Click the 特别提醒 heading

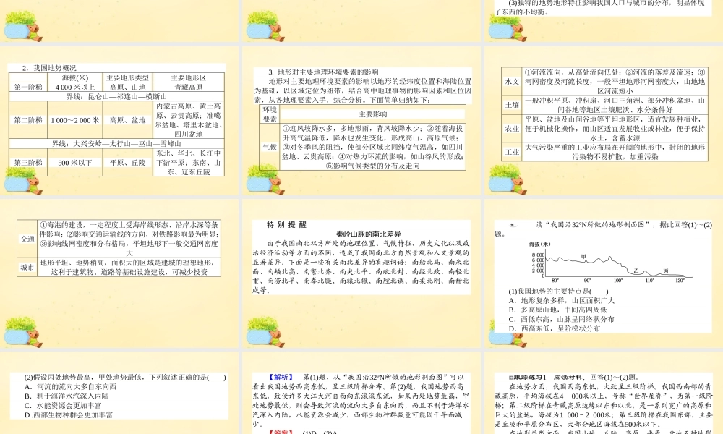(x=286, y=225)
